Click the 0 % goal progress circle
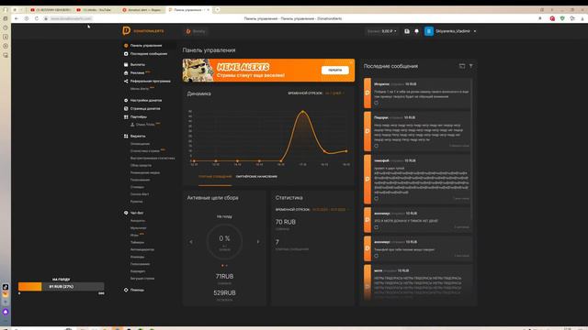The height and width of the screenshot is (330, 588). point(224,242)
